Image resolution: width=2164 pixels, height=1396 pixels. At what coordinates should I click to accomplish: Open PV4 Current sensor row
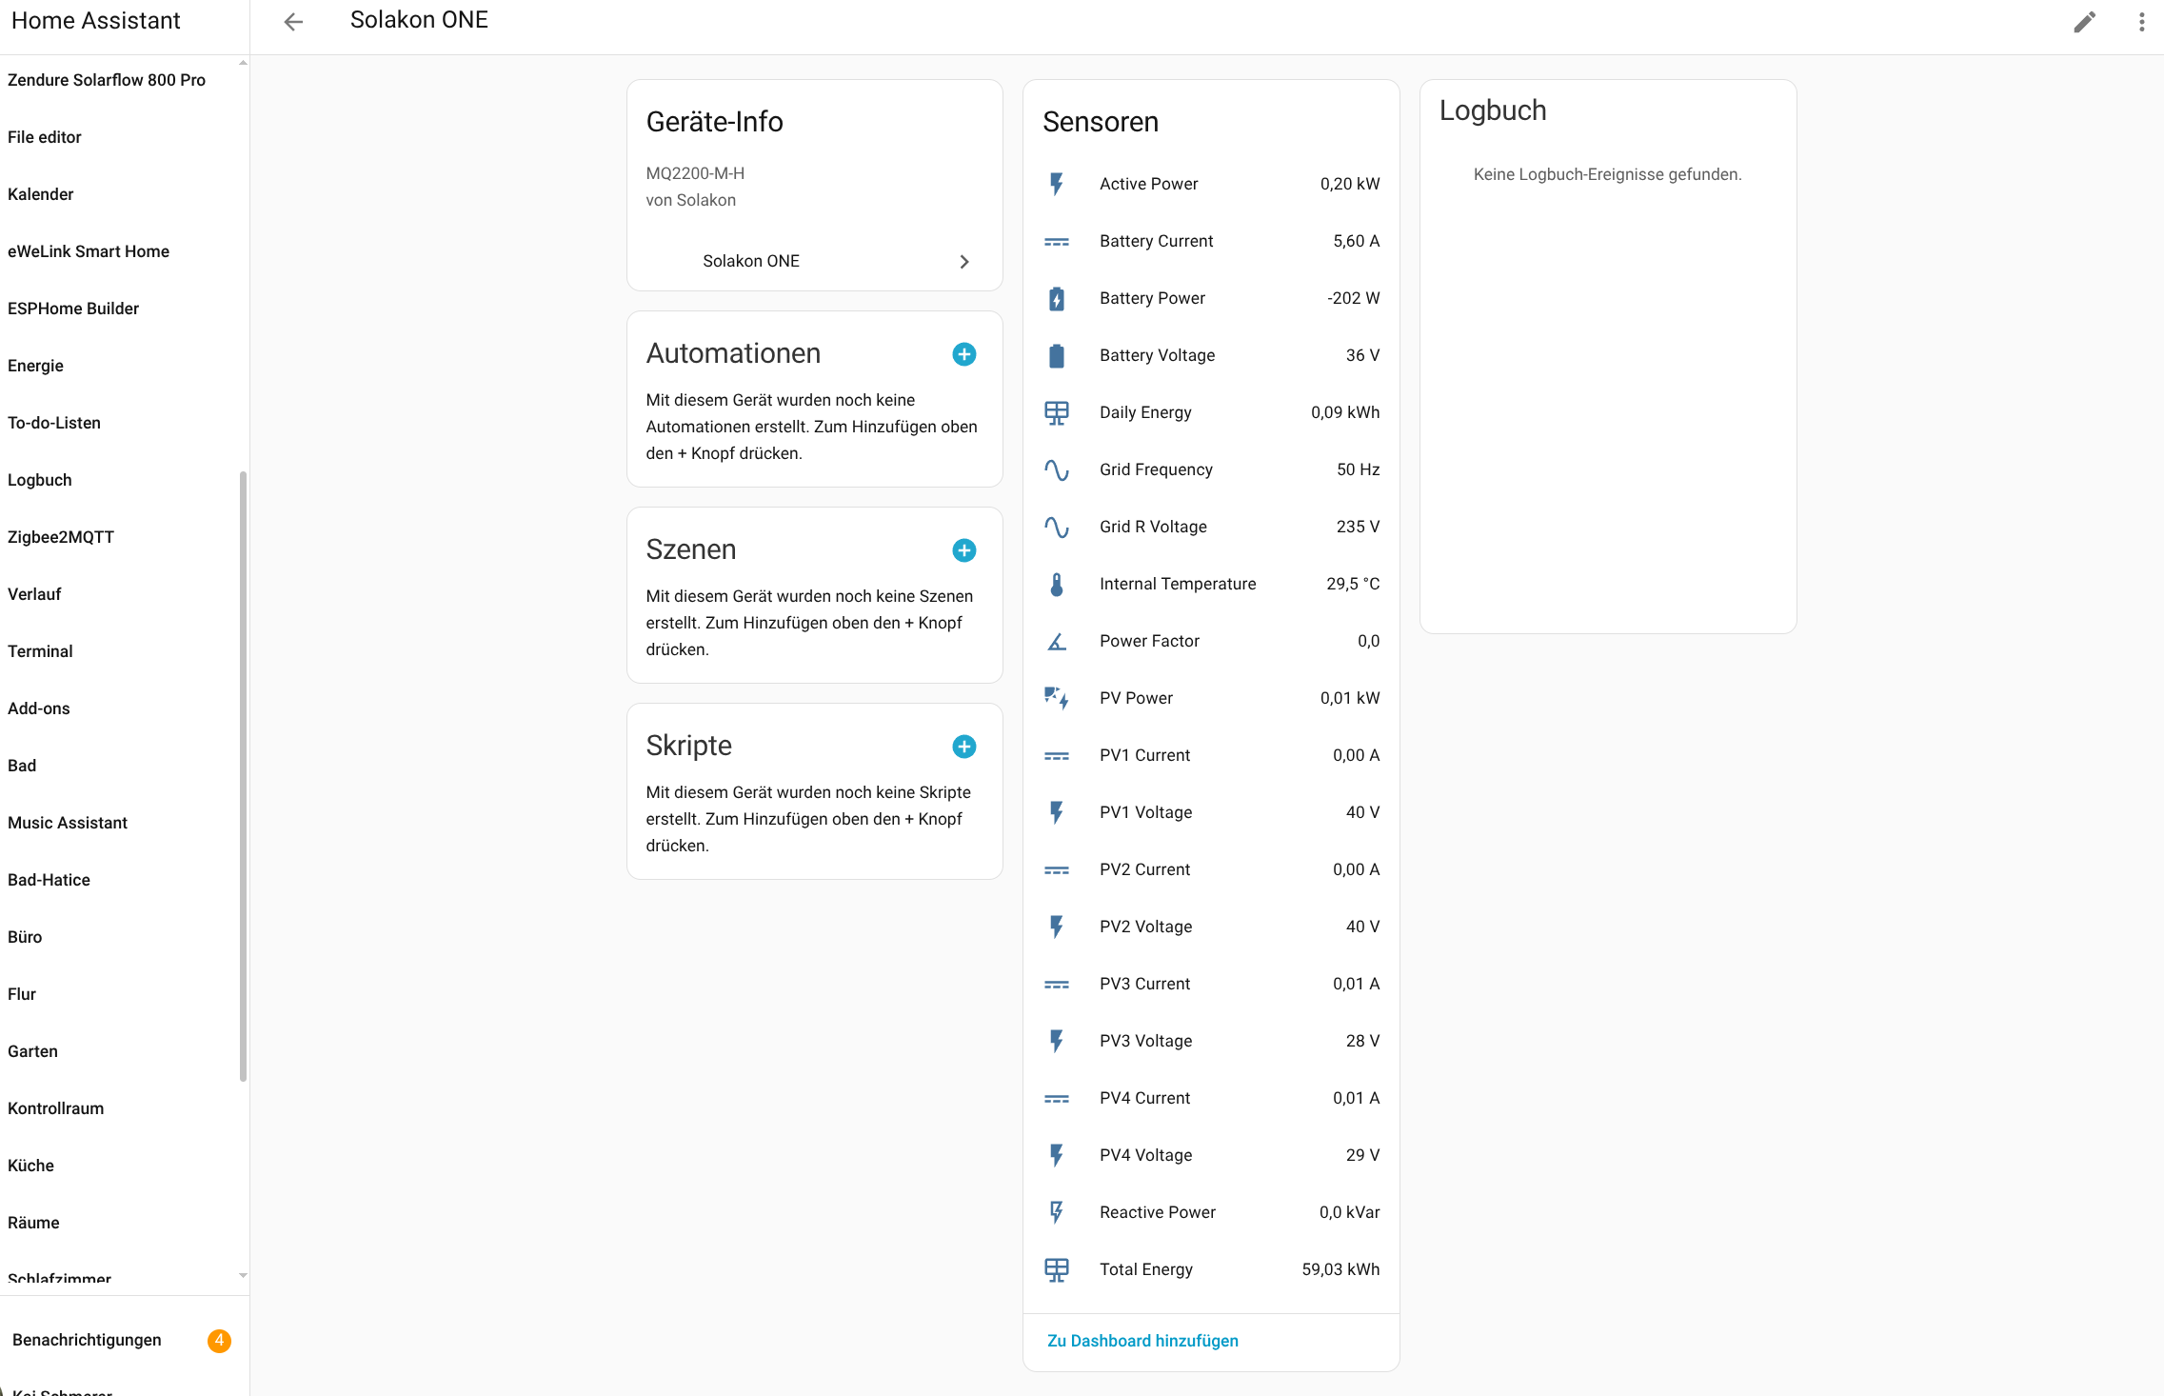(1211, 1098)
